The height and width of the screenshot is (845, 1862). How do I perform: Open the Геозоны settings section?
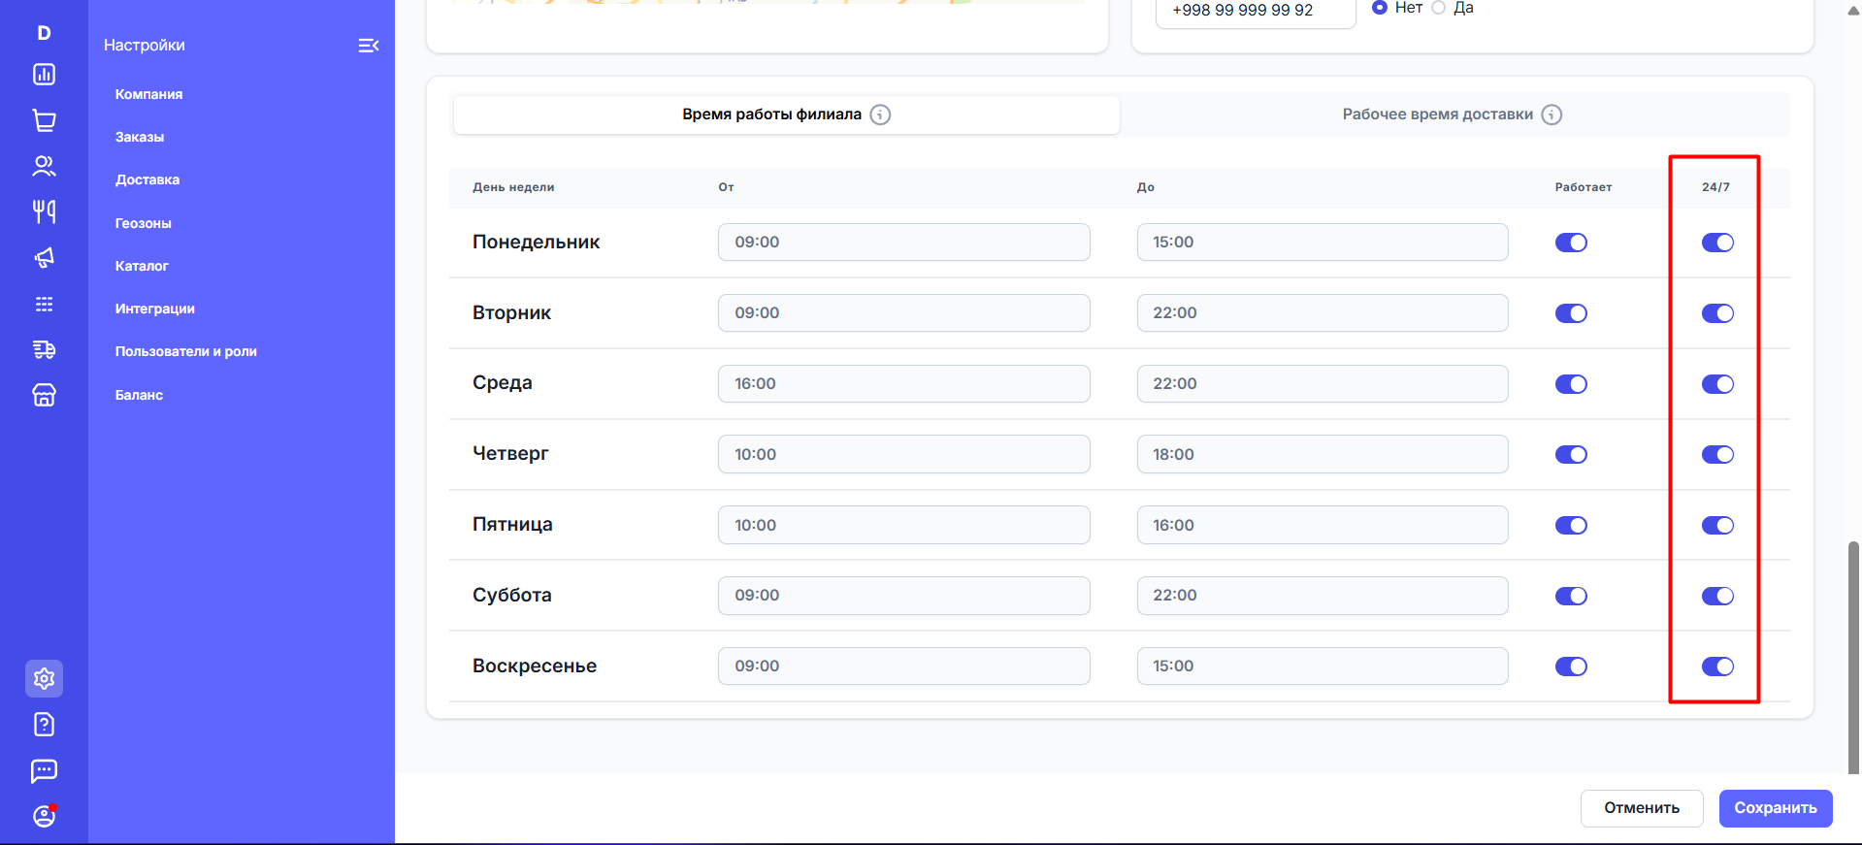tap(143, 223)
